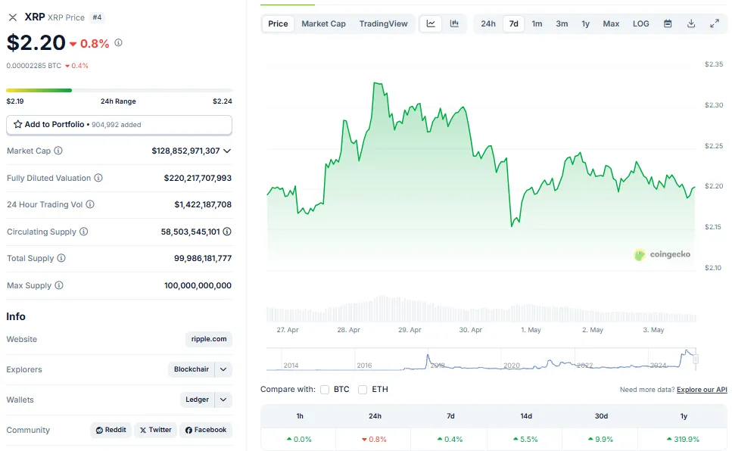Click the 1y 319.9% performance cell
Screen dimensions: 732x451
pos(684,440)
